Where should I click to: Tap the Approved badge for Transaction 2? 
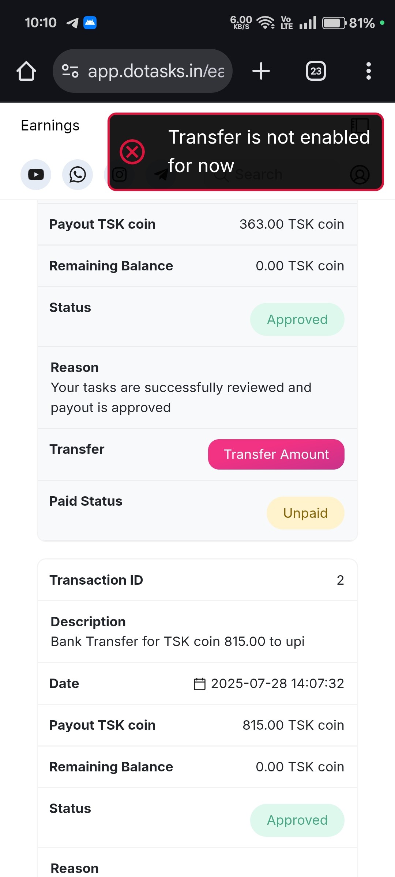(297, 820)
